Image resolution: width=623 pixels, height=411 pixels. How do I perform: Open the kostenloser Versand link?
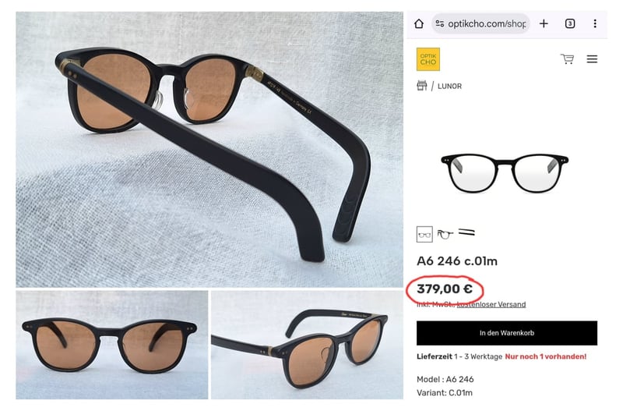[491, 304]
